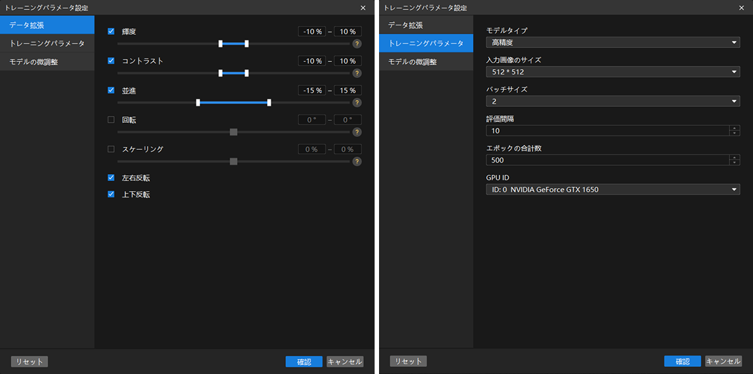
Task: Click リセット button in right dialog
Action: 408,361
